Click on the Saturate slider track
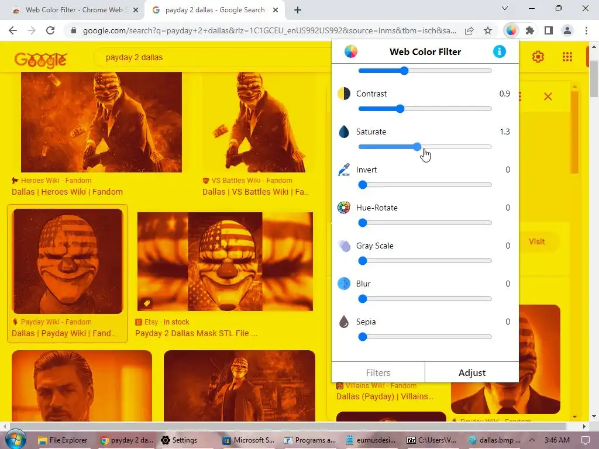This screenshot has height=449, width=599. [425, 147]
